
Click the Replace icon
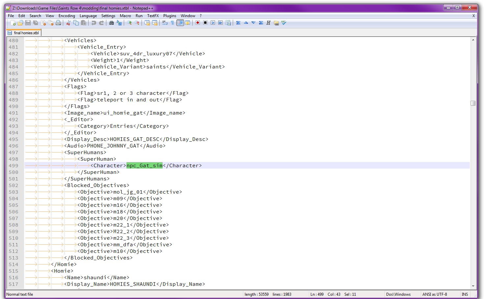(x=119, y=23)
